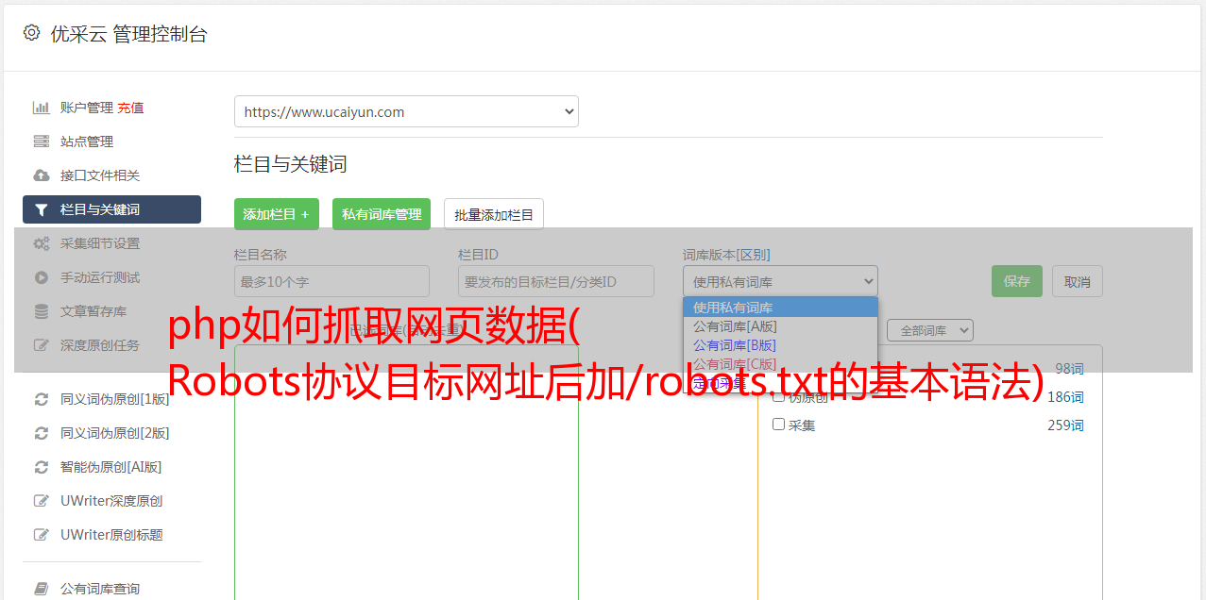The width and height of the screenshot is (1206, 600).
Task: Click the refresh icon for 同义词伪原创[1版]
Action: point(42,399)
